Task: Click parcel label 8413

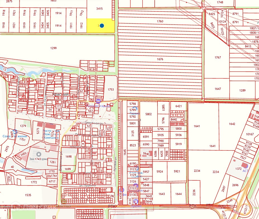Action: click(248, 46)
